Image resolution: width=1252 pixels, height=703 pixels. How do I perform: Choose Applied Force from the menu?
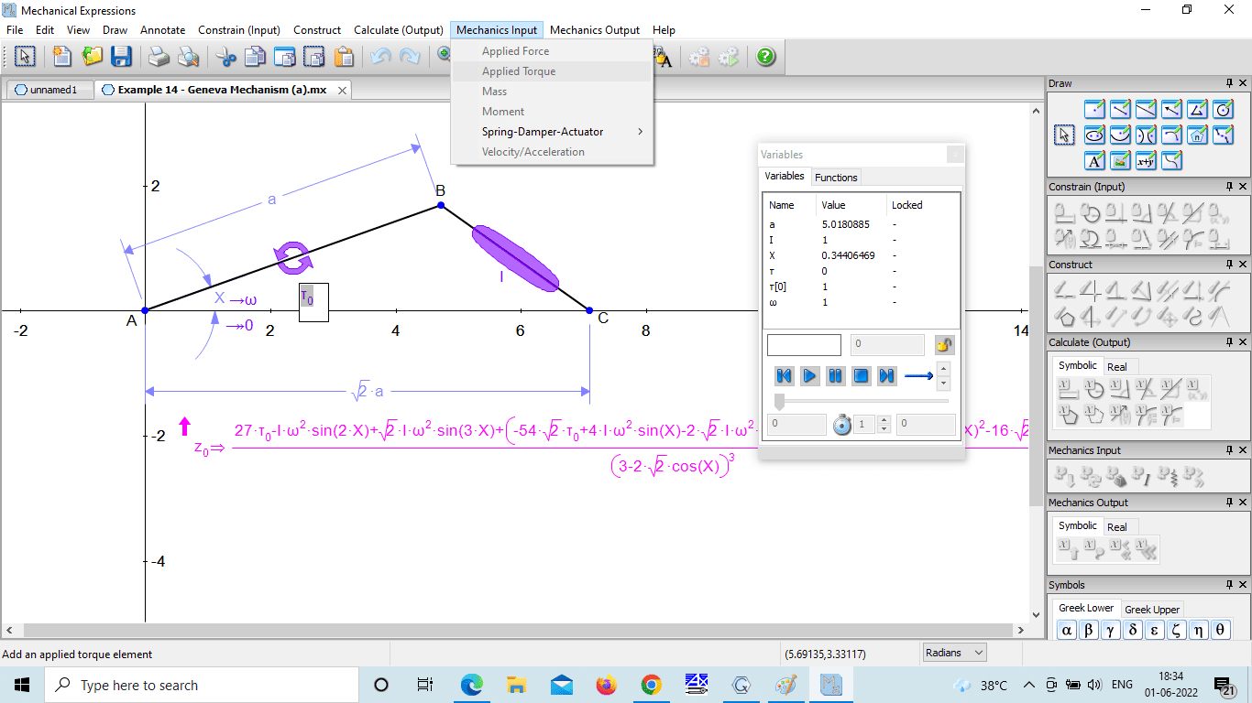click(552, 51)
